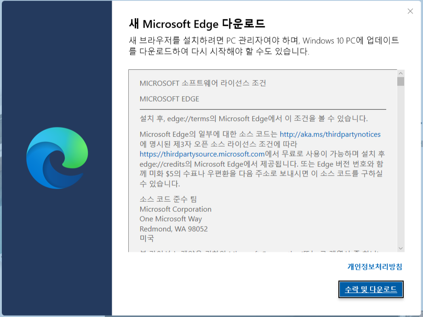
Task: Open the 개인정보처리방침 link
Action: (375, 266)
